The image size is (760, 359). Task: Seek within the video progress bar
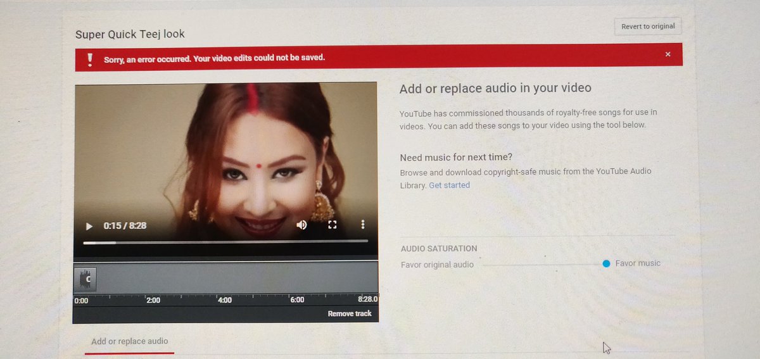225,242
